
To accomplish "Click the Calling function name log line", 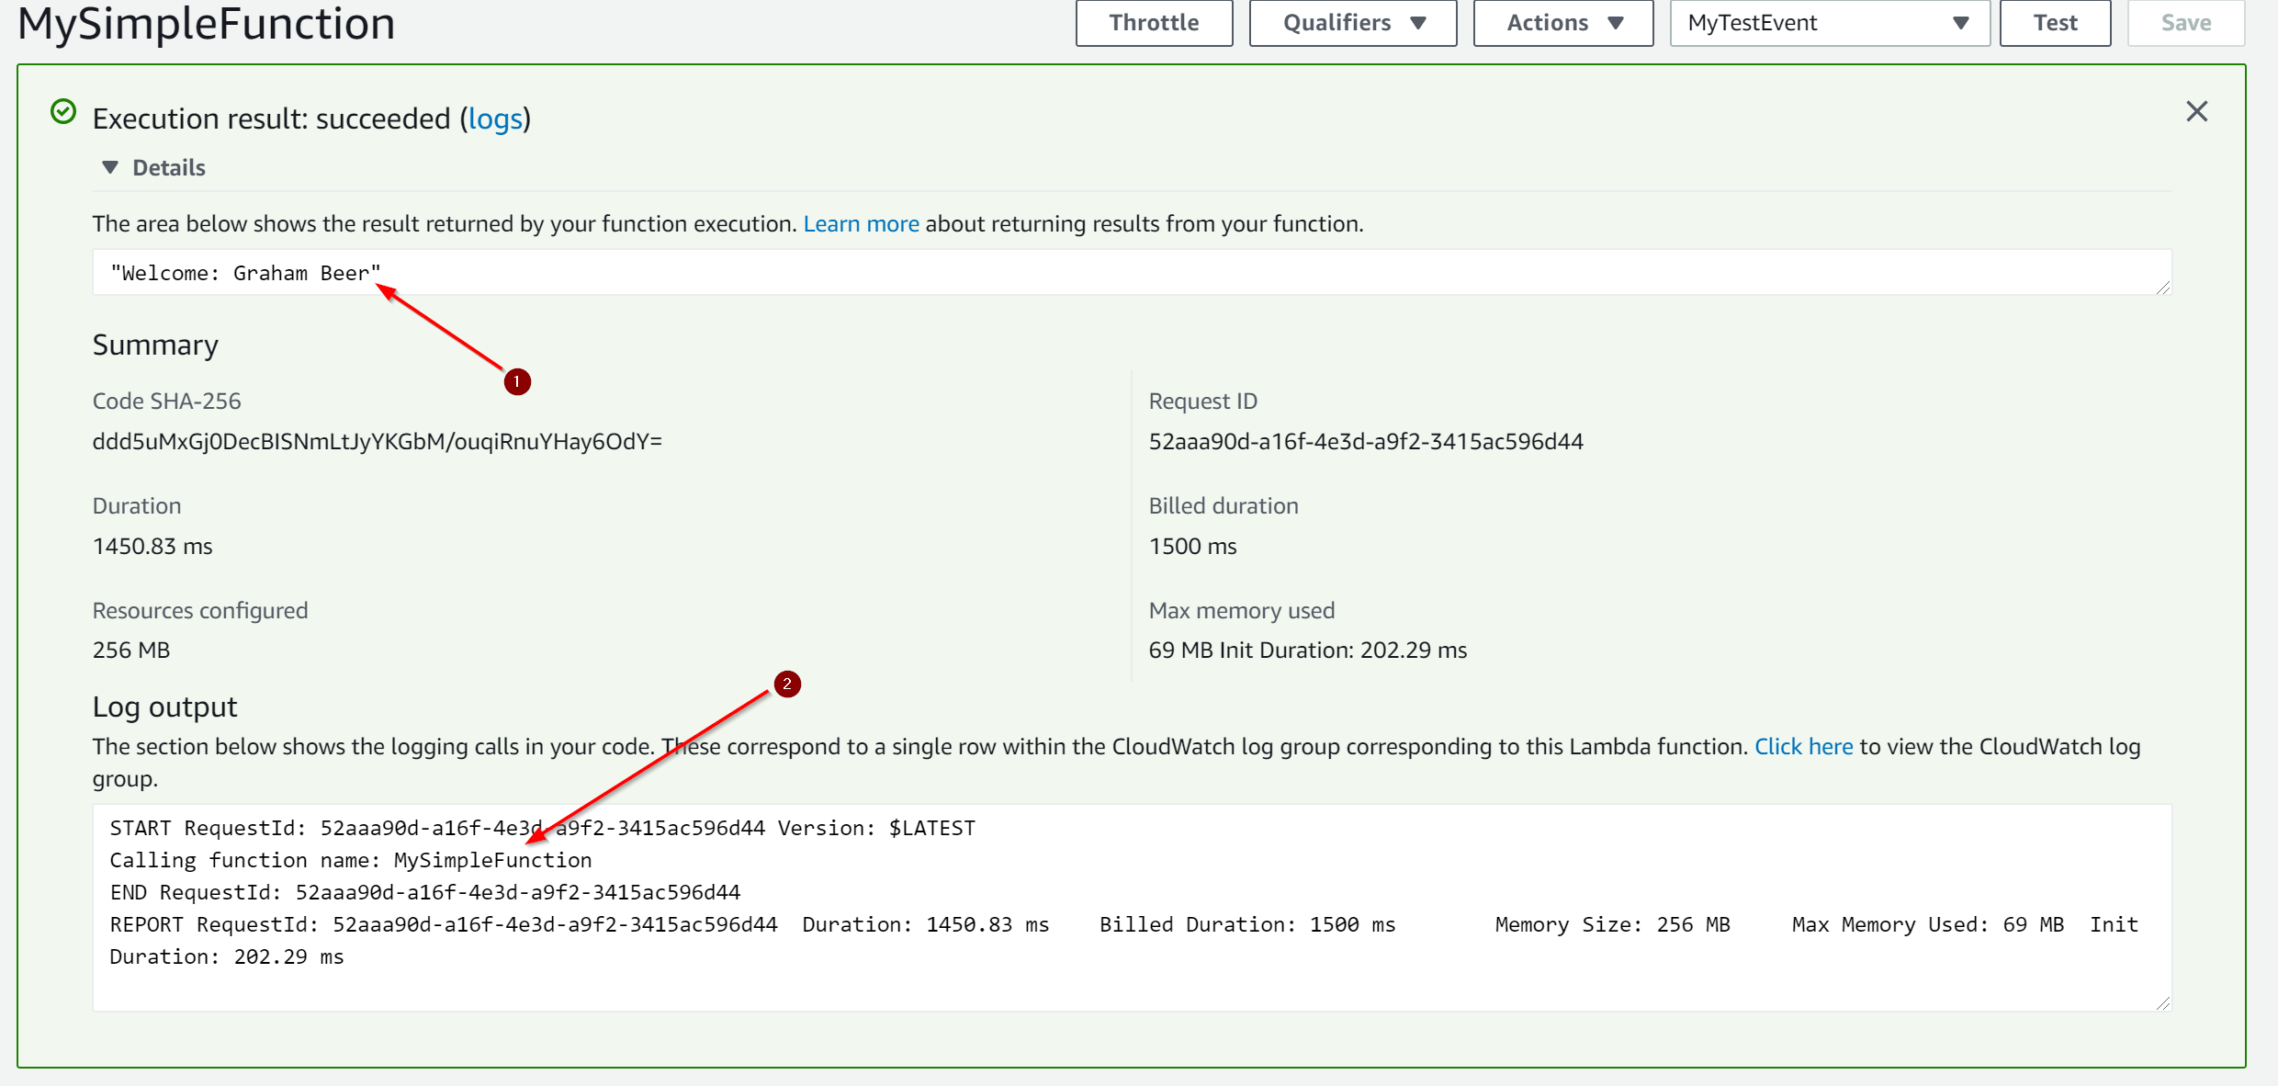I will coord(351,861).
